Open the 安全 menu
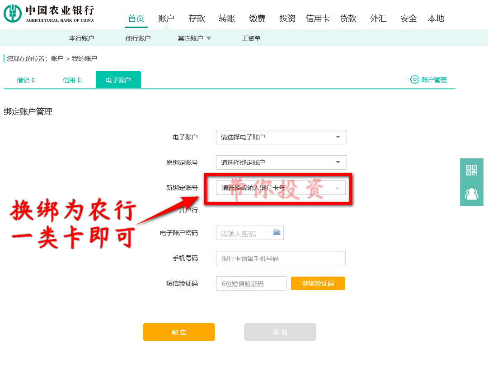The width and height of the screenshot is (488, 379). pos(408,18)
